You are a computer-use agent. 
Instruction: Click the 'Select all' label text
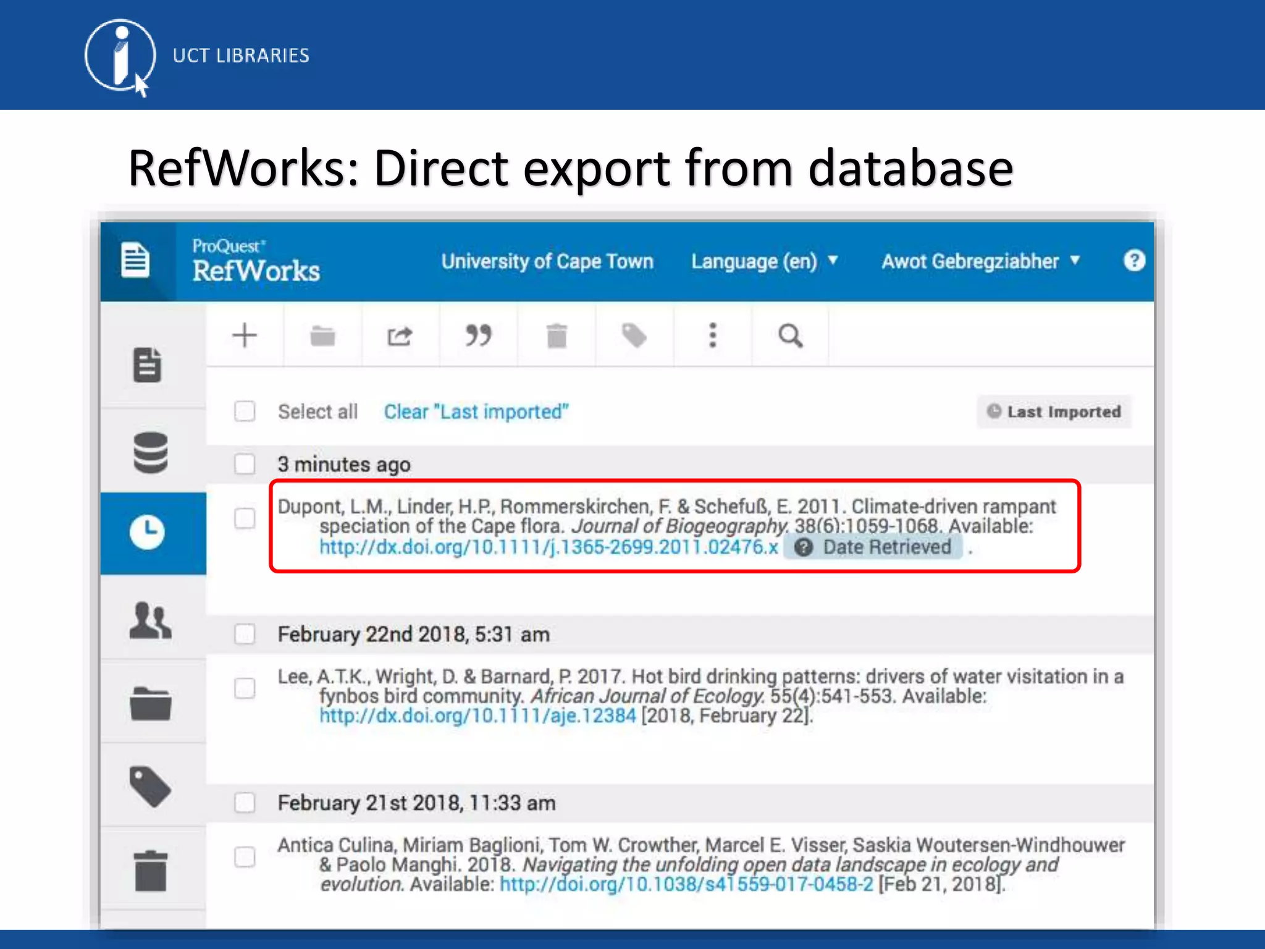317,411
